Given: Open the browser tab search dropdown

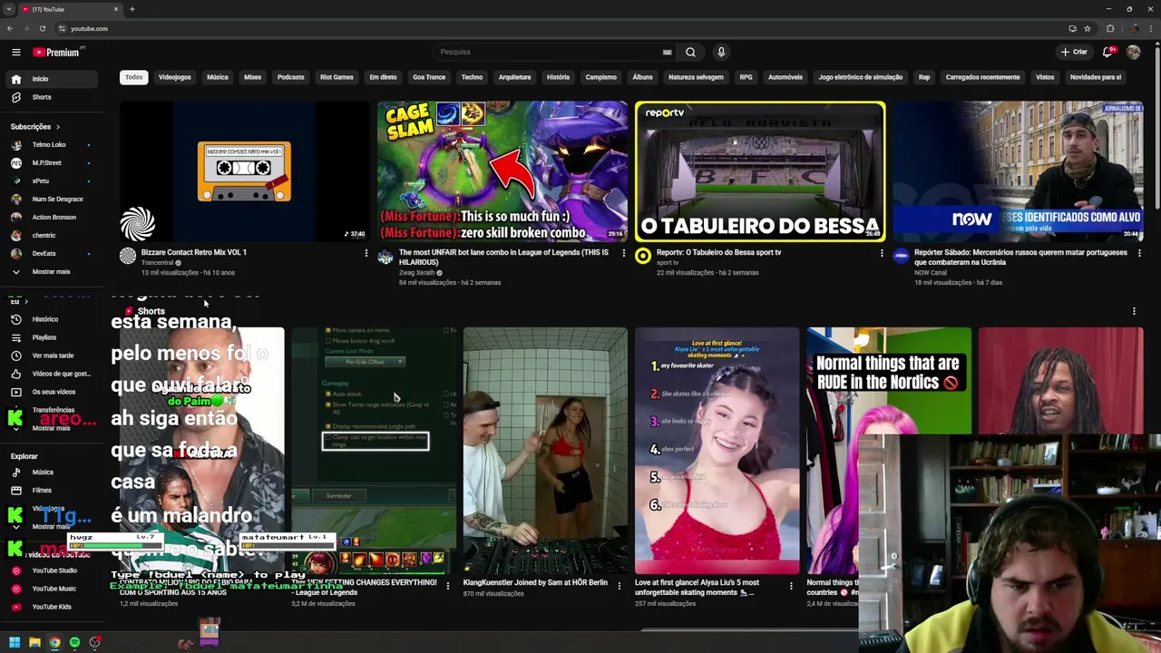Looking at the screenshot, I should pos(9,9).
